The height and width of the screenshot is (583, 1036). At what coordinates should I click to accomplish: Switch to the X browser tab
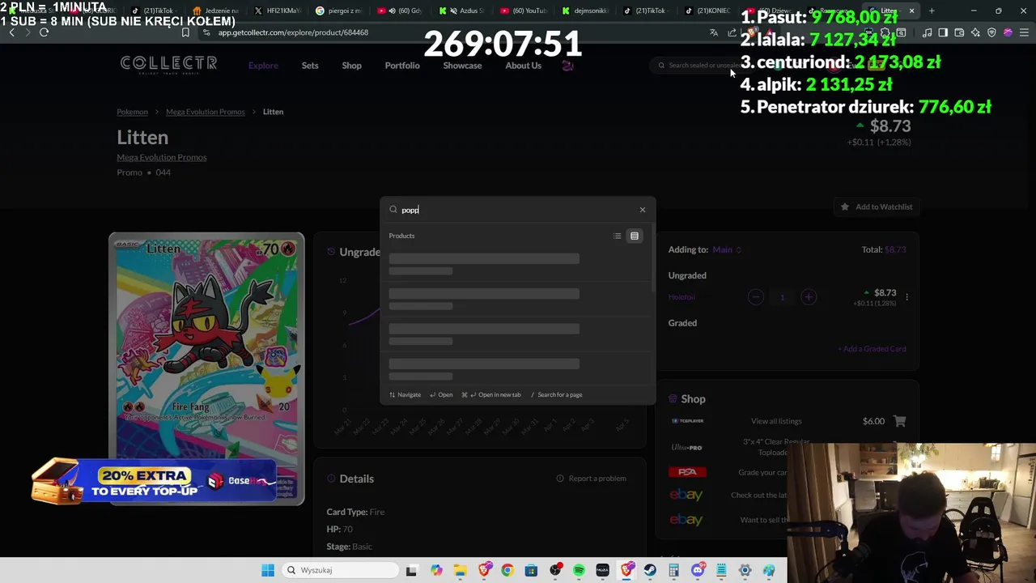pyautogui.click(x=278, y=11)
